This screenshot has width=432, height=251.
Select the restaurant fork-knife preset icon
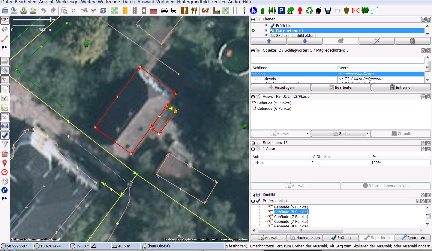click(x=194, y=10)
